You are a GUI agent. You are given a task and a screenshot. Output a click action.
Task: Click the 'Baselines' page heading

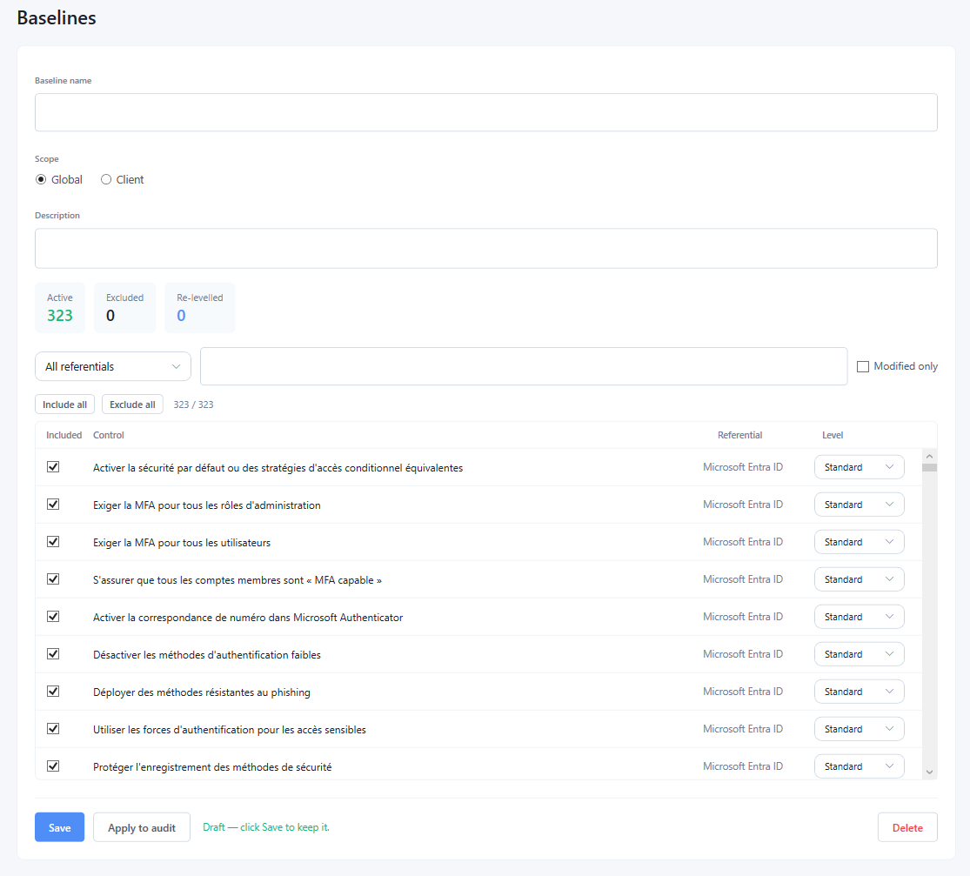click(57, 18)
